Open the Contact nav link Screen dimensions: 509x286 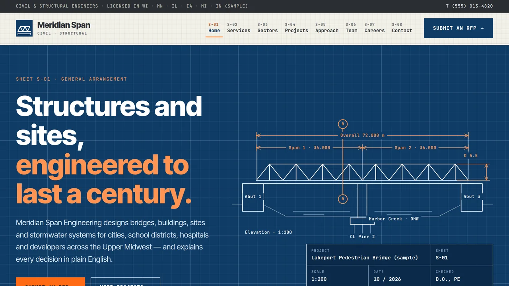402,28
